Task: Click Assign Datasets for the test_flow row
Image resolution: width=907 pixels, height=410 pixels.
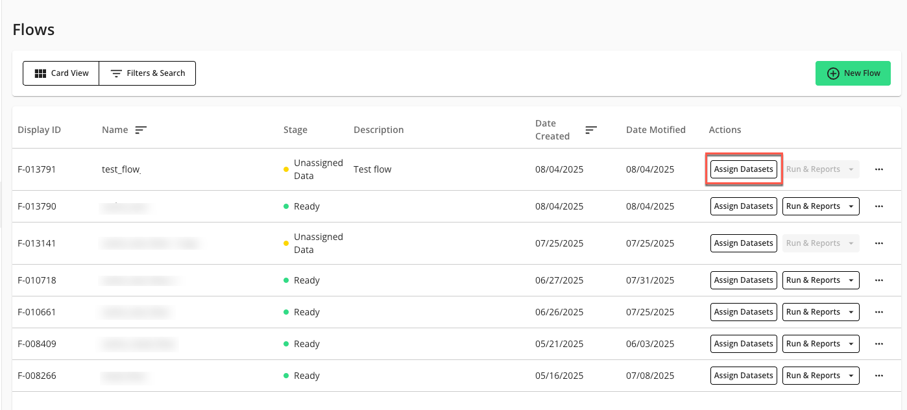Action: point(744,169)
